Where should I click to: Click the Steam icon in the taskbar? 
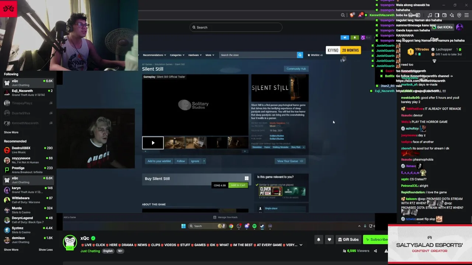pos(262,226)
